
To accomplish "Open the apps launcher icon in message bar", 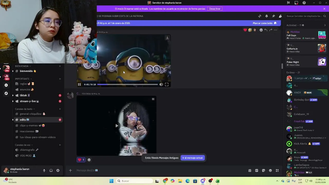I will (277, 170).
